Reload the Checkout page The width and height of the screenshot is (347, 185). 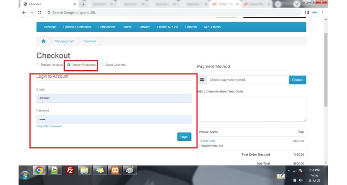click(x=40, y=13)
